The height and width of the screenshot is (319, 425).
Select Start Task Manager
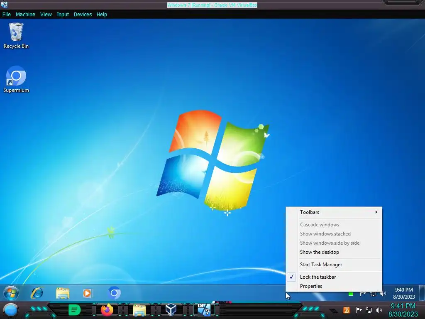click(334, 265)
